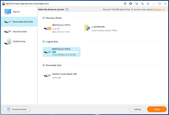Open the update check clock icon
This screenshot has height=115, width=169.
(x=125, y=4)
